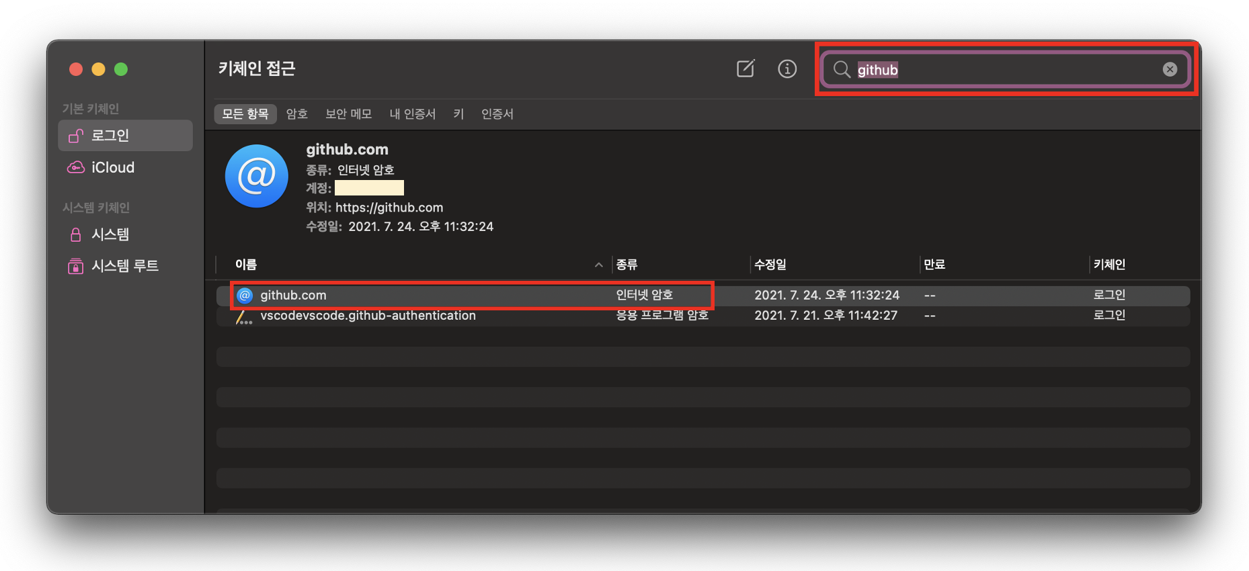Click the red close window button
1249x571 pixels.
[76, 69]
